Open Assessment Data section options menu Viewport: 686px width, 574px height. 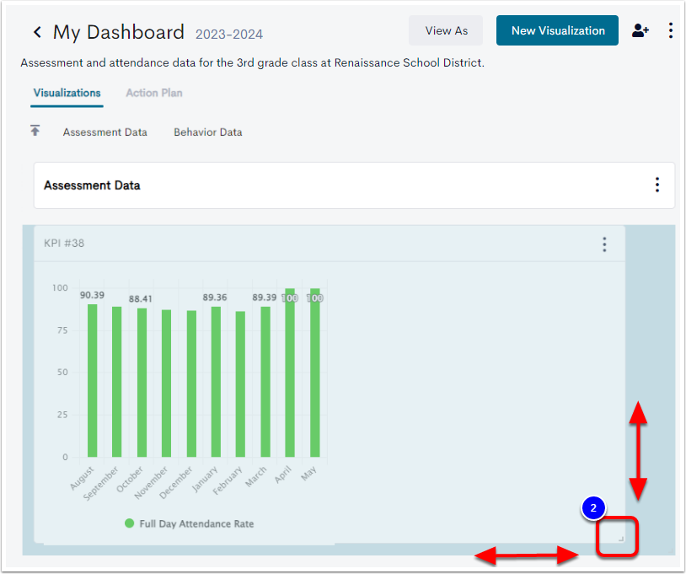(x=657, y=185)
